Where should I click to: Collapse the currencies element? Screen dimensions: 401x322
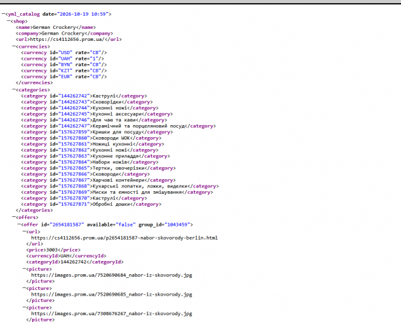14,46
